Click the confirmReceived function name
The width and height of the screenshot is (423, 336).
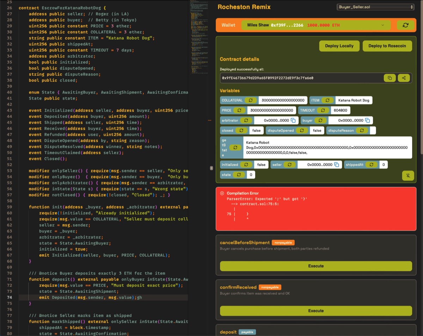coord(238,287)
